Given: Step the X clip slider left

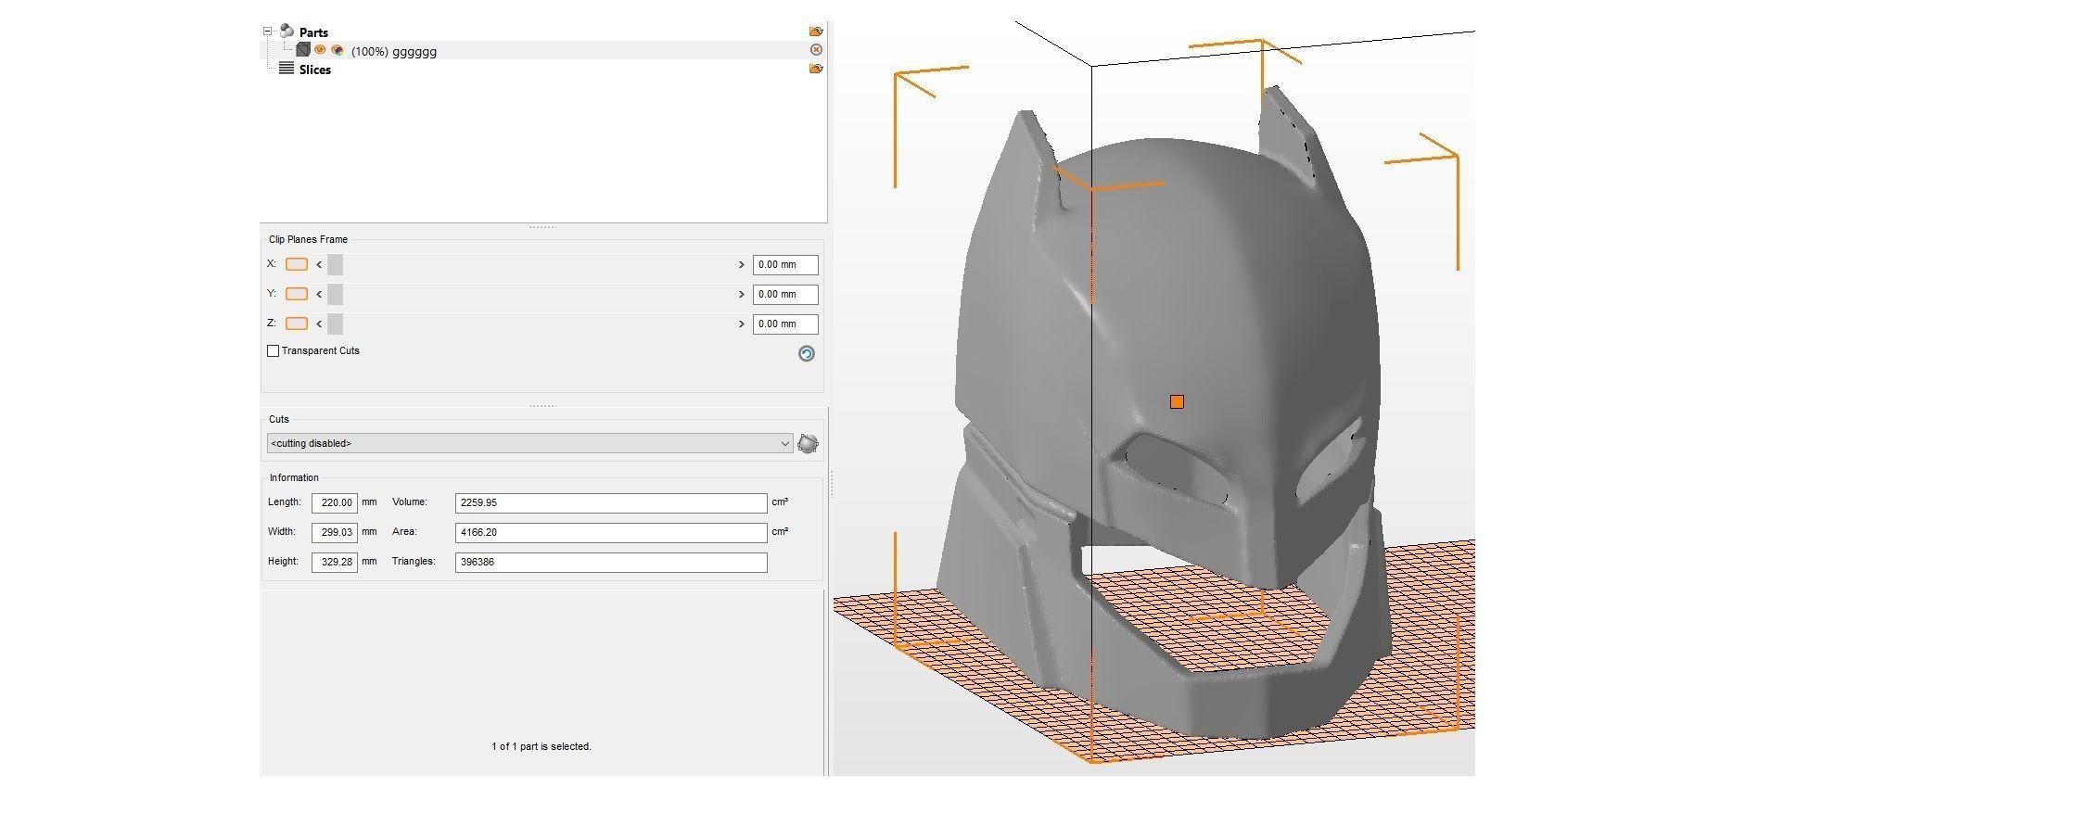Looking at the screenshot, I should [x=319, y=265].
